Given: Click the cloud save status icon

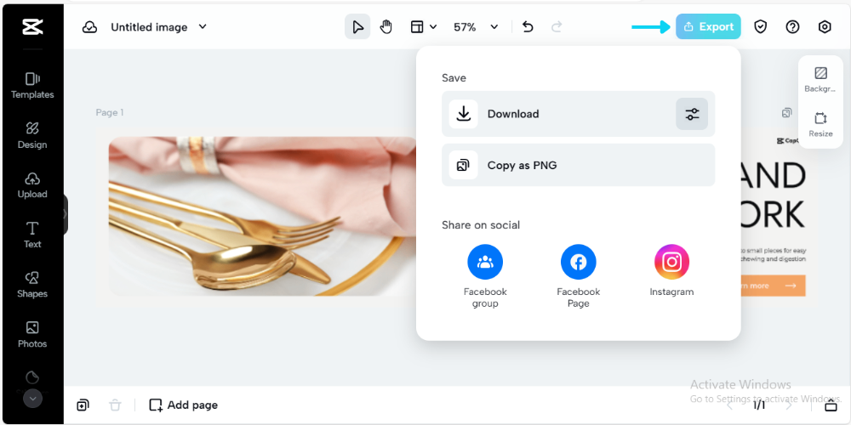Looking at the screenshot, I should click(89, 27).
